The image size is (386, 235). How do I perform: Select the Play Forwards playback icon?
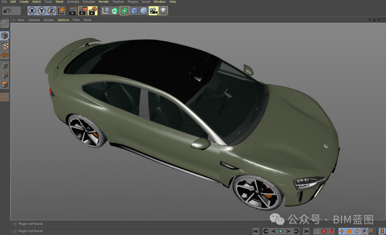281,231
